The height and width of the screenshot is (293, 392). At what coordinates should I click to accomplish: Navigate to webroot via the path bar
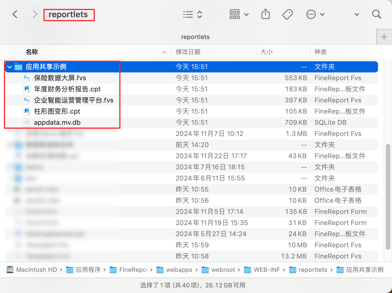pyautogui.click(x=223, y=270)
